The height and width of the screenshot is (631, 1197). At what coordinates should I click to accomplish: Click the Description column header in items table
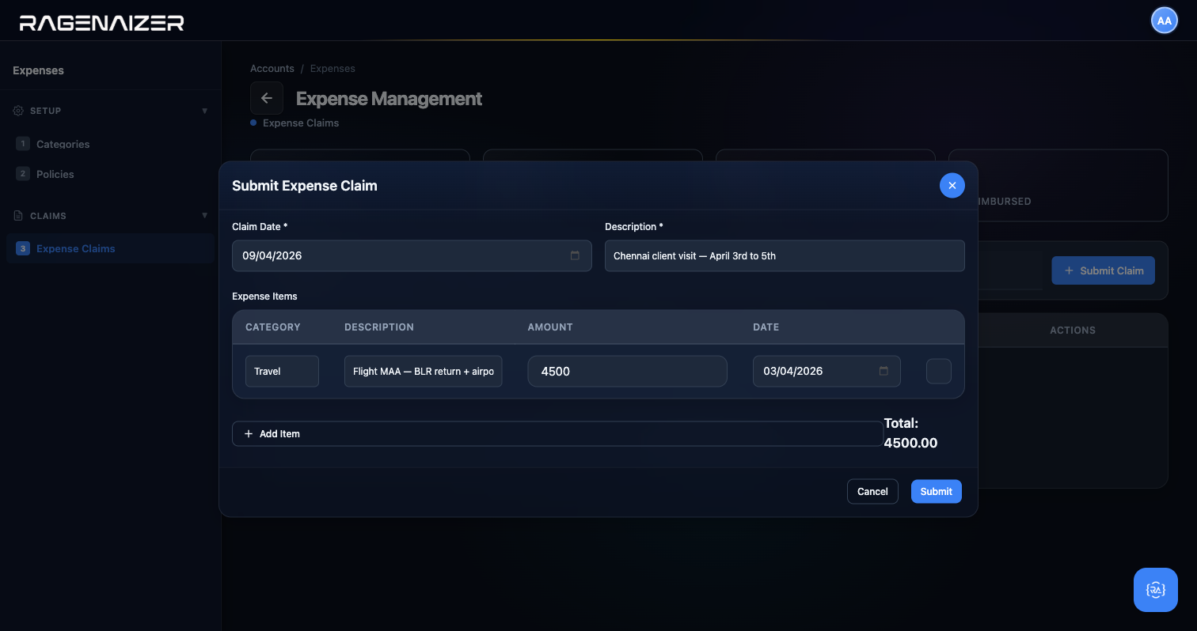point(379,327)
